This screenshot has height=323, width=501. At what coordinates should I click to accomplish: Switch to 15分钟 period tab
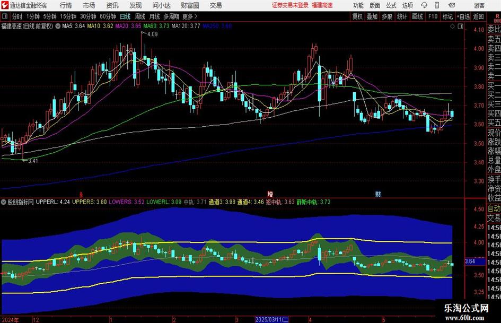pyautogui.click(x=68, y=16)
